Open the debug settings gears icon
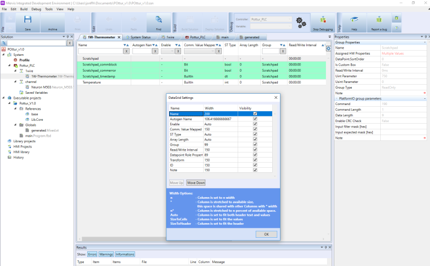430x266 pixels. tap(301, 23)
